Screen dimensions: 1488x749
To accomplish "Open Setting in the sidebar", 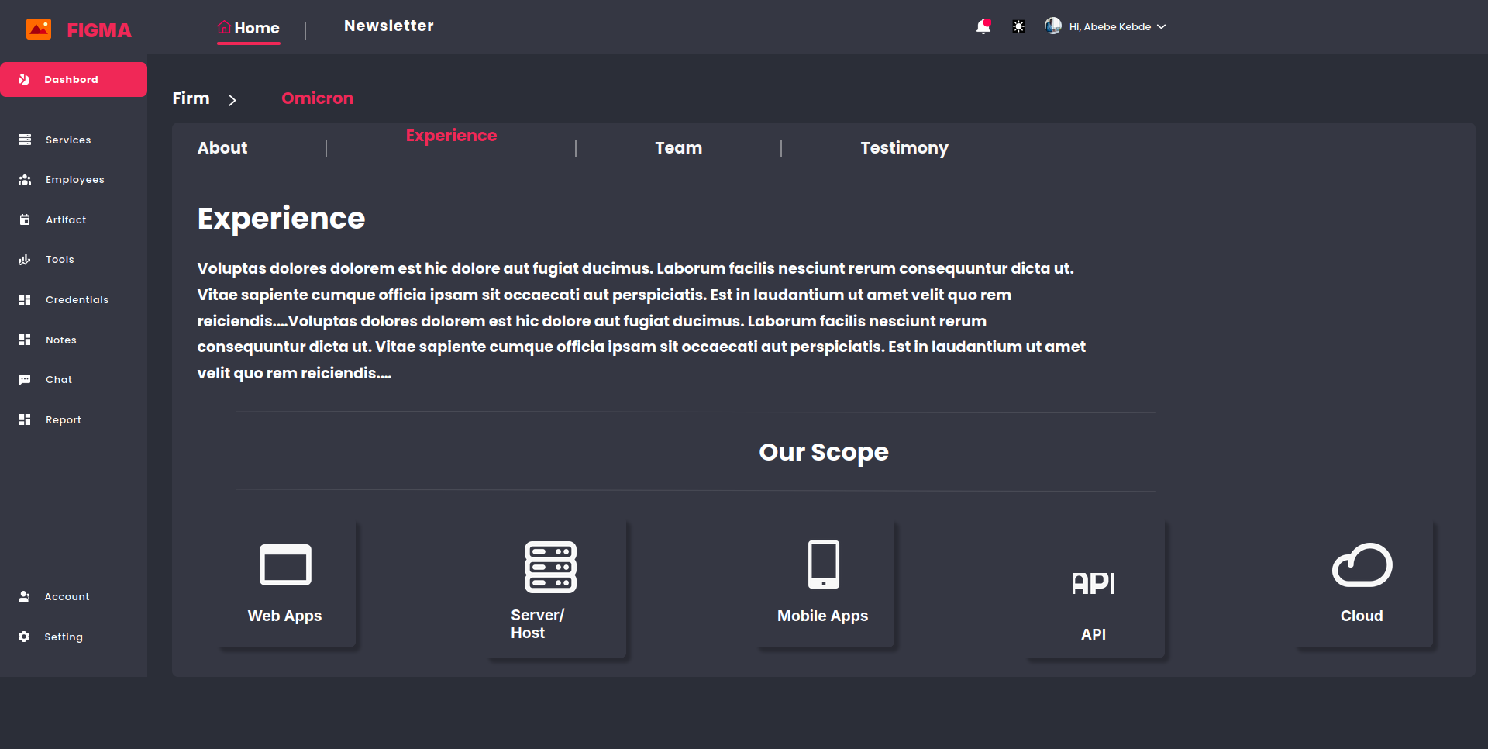I will click(64, 637).
